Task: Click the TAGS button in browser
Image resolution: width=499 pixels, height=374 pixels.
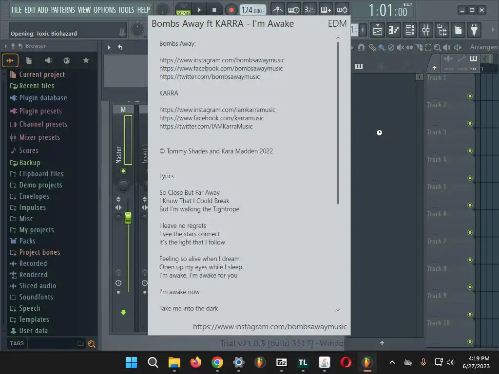Action: click(x=17, y=343)
